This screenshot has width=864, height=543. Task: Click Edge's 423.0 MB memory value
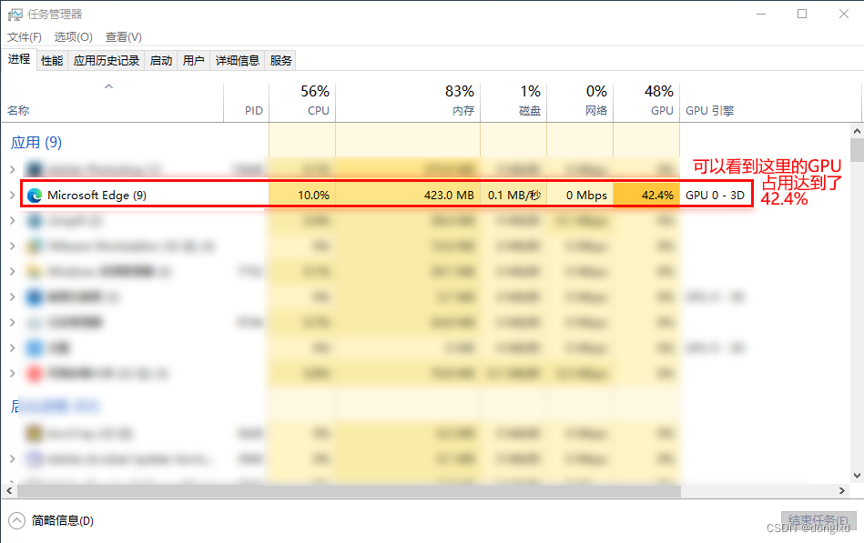tap(449, 195)
